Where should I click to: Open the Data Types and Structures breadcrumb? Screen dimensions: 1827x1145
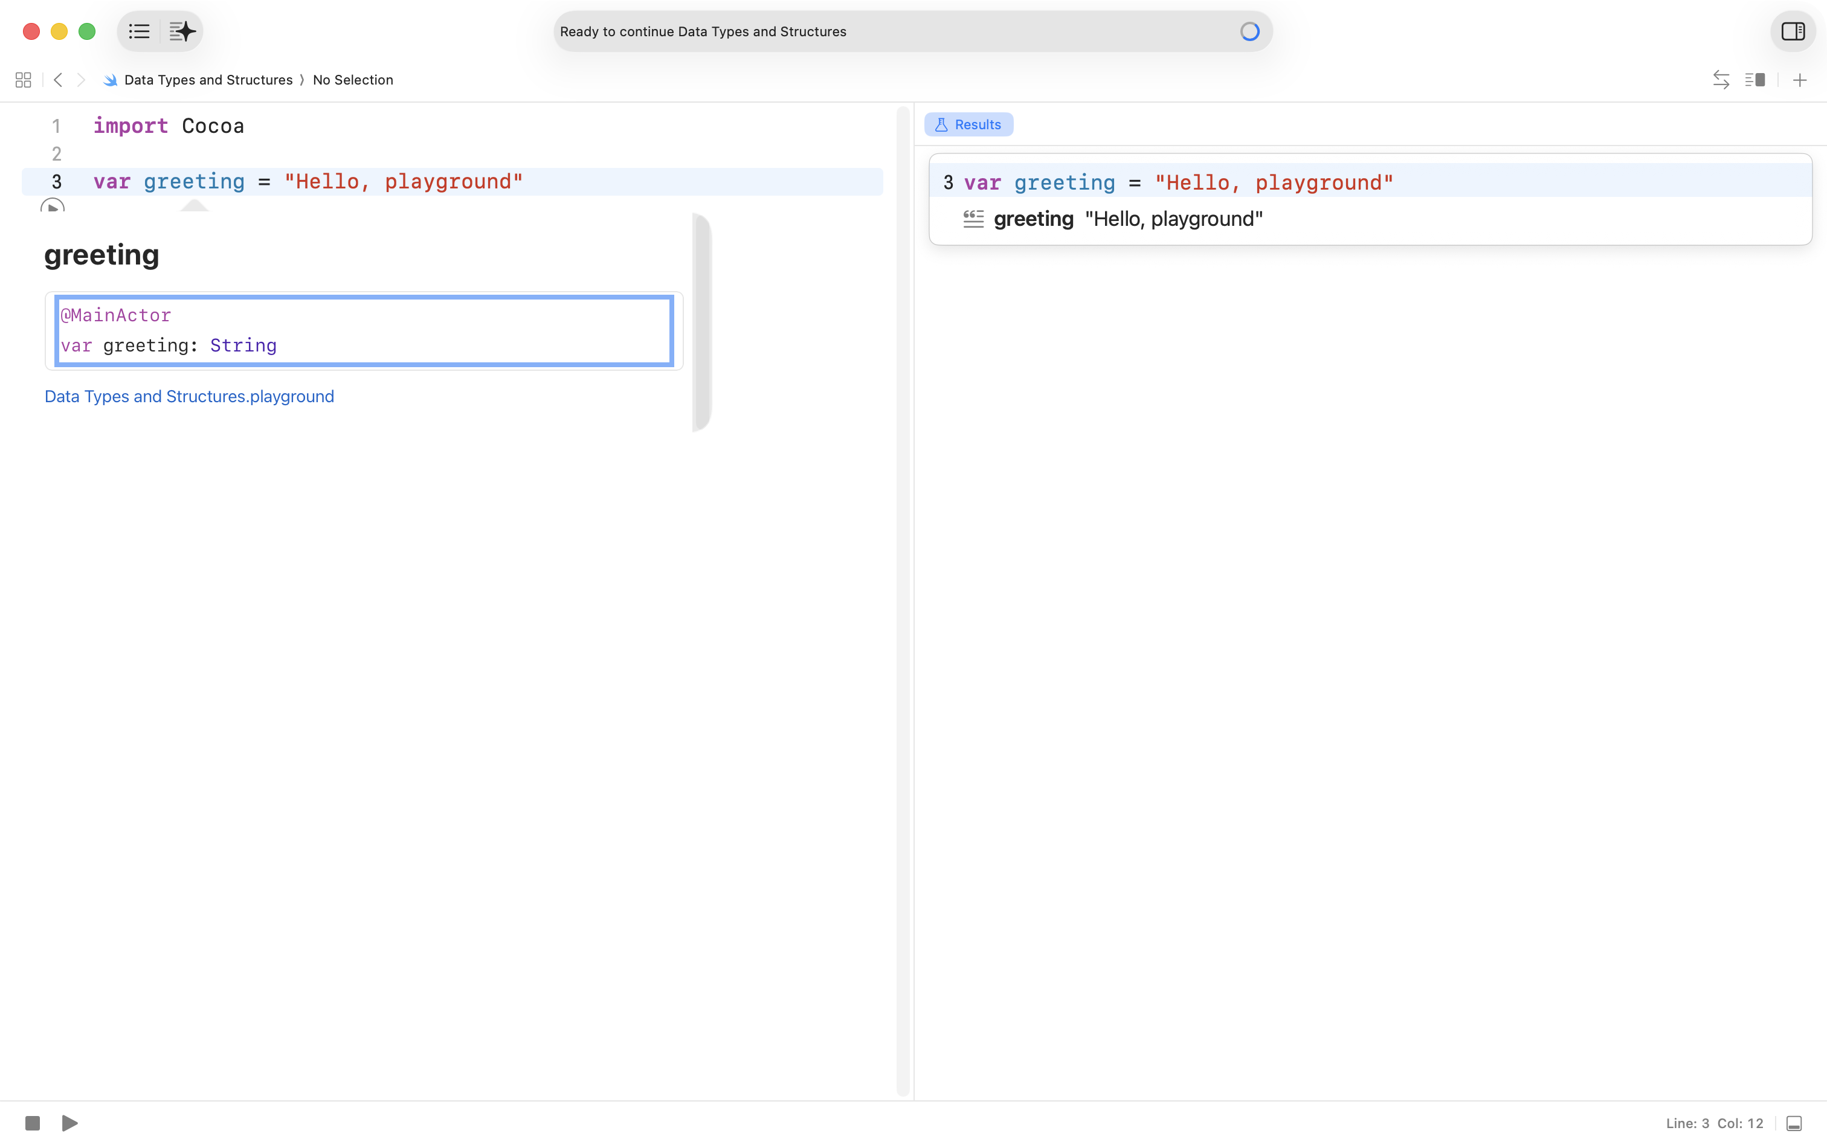pos(208,80)
